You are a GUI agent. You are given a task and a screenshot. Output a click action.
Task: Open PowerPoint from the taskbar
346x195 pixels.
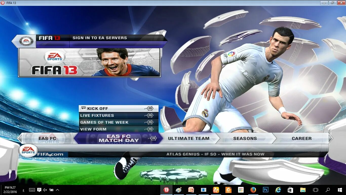click(x=191, y=190)
